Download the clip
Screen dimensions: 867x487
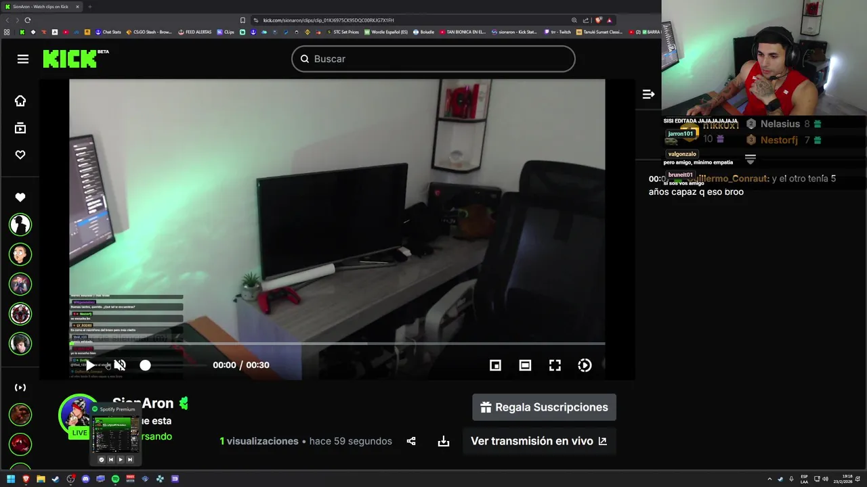pyautogui.click(x=444, y=441)
